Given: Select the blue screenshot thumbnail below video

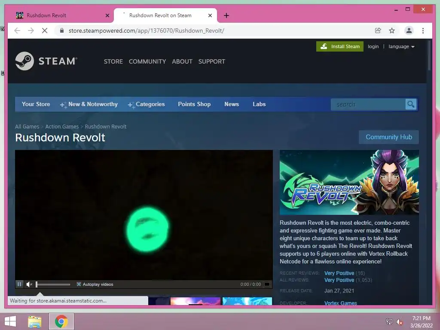Looking at the screenshot, I should coord(247,301).
